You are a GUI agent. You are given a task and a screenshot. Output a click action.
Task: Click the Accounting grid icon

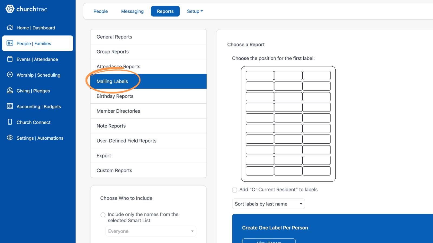(10, 106)
